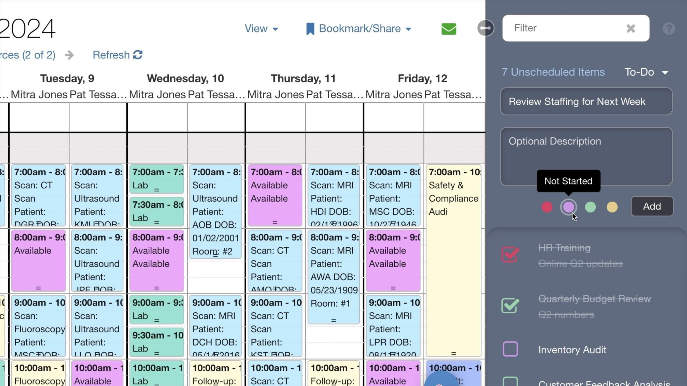Select the red status color dot

tap(547, 207)
